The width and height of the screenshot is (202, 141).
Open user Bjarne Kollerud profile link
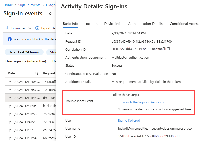pos(129,120)
